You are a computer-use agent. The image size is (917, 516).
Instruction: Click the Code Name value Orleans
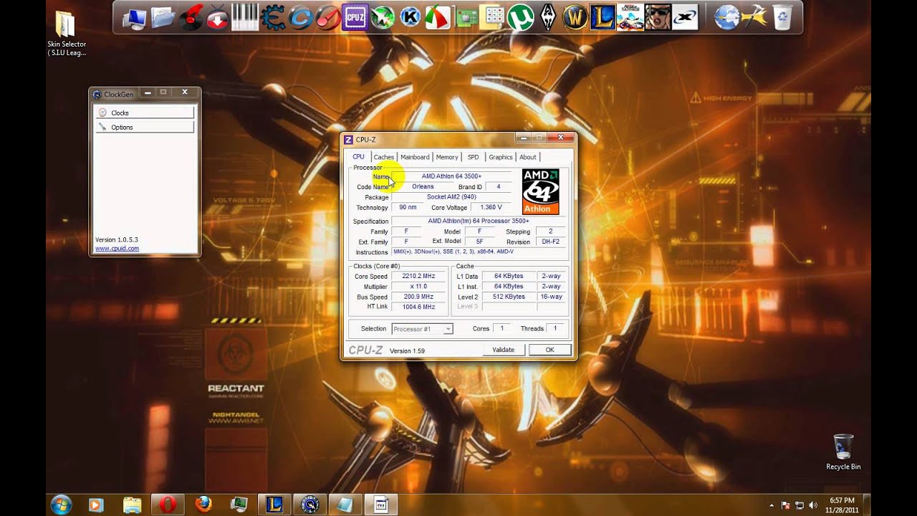[423, 186]
